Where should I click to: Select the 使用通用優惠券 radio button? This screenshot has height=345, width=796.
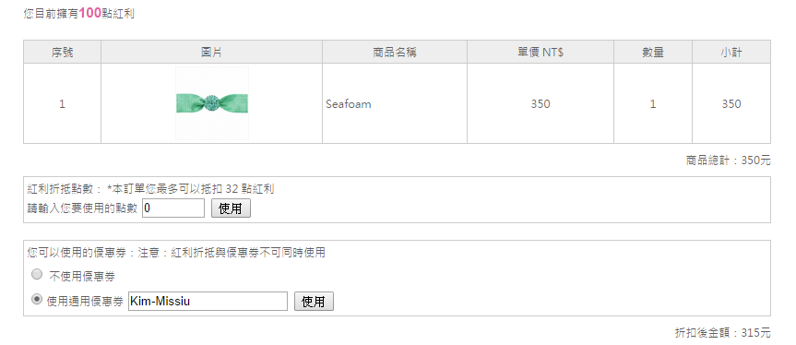pos(37,300)
